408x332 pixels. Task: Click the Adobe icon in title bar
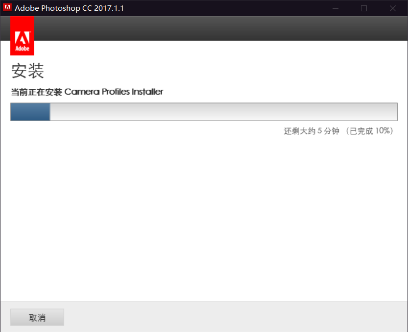click(x=7, y=8)
